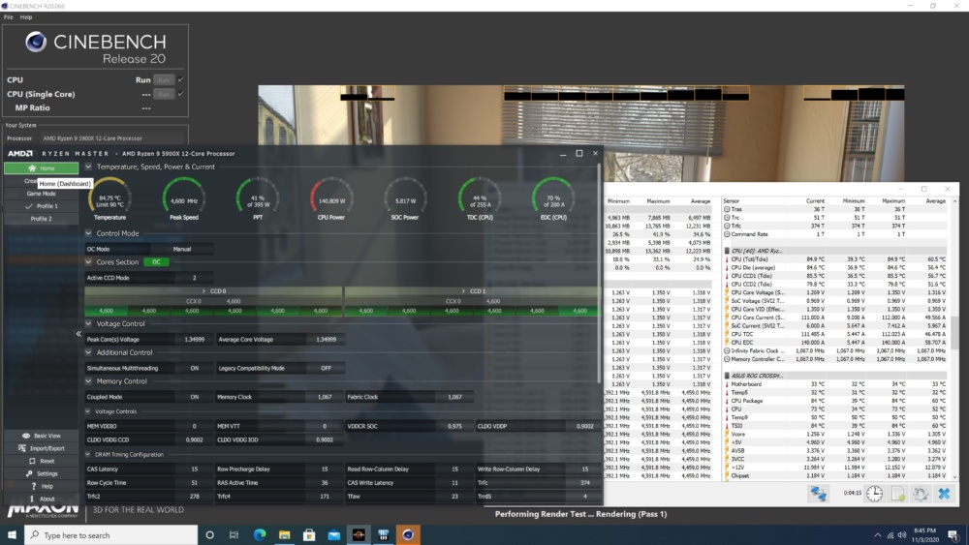The image size is (969, 545).
Task: Collapse Voltage Control section
Action: pos(88,323)
